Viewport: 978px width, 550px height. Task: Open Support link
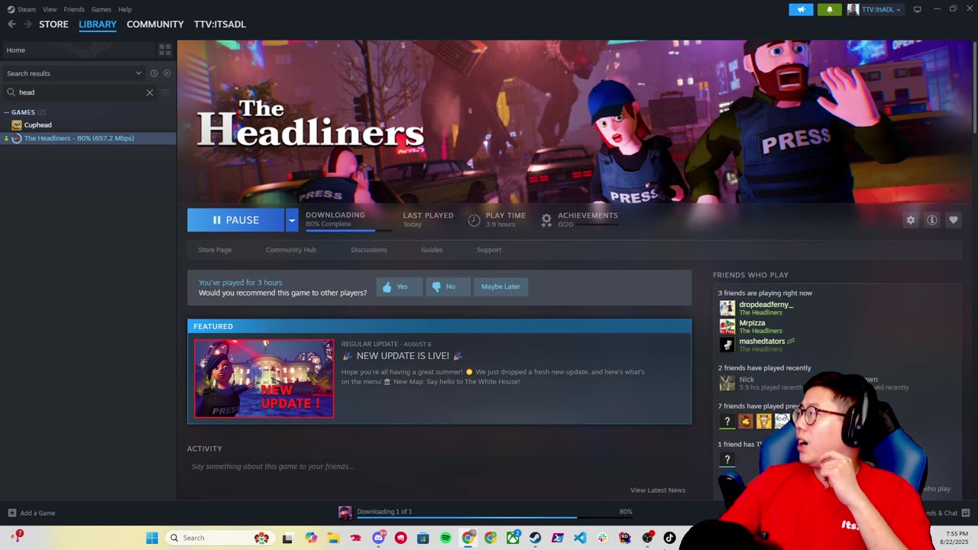489,250
